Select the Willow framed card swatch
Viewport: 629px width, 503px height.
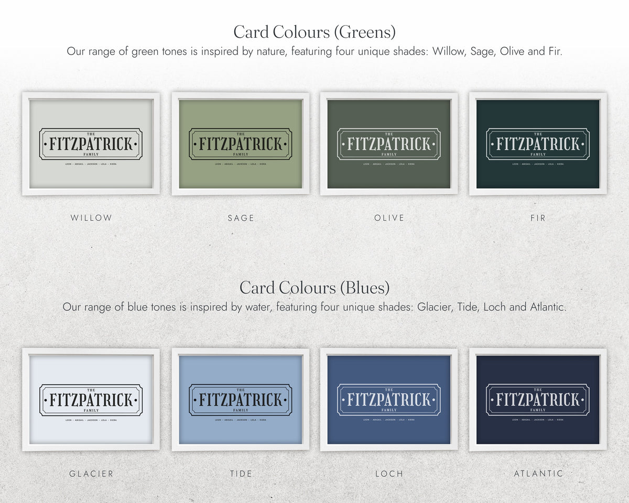click(91, 144)
